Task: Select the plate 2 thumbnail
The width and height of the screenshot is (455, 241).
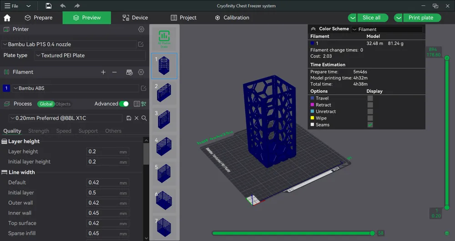Action: [x=164, y=92]
